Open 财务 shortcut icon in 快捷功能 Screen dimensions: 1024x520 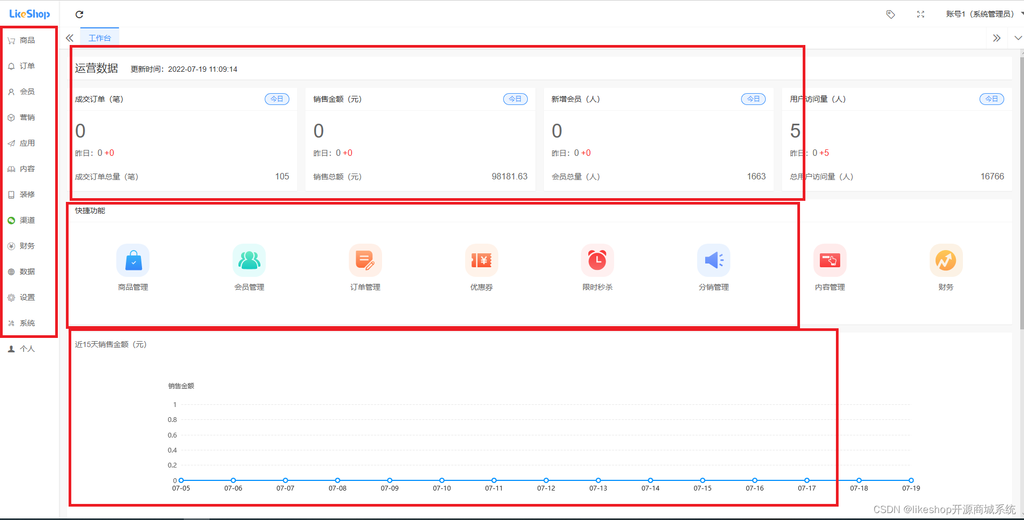(x=946, y=260)
